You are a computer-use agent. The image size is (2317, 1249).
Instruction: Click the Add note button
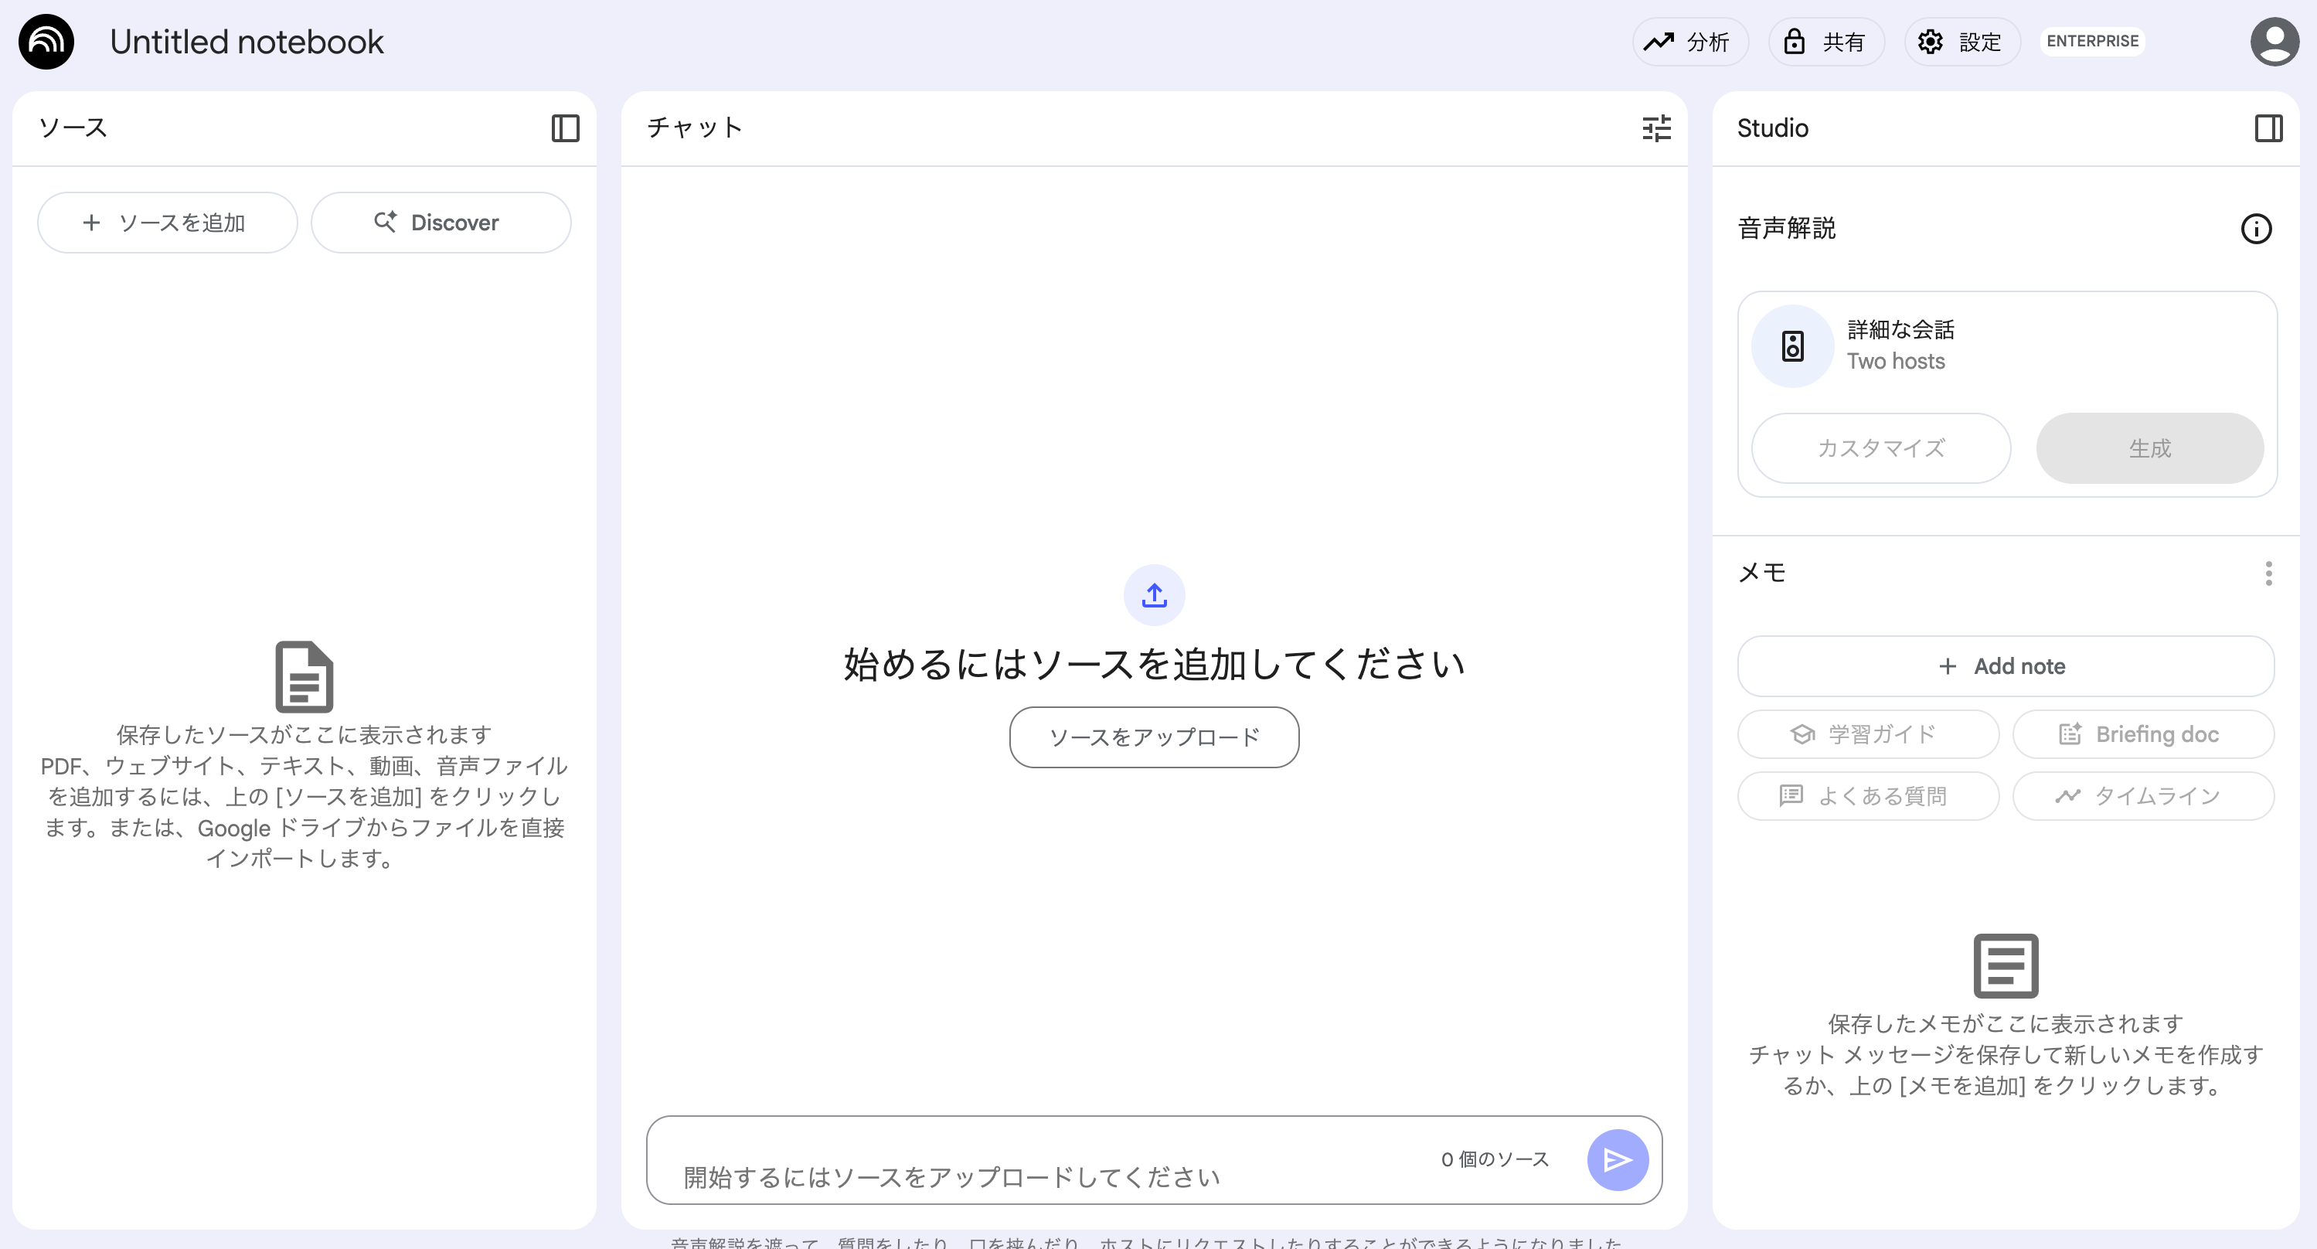pyautogui.click(x=2006, y=666)
